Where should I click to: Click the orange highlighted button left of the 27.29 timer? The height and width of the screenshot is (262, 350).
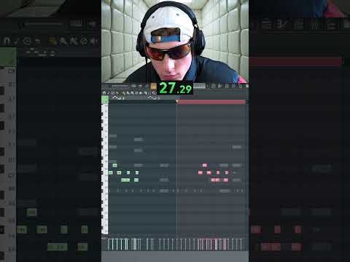pos(154,86)
